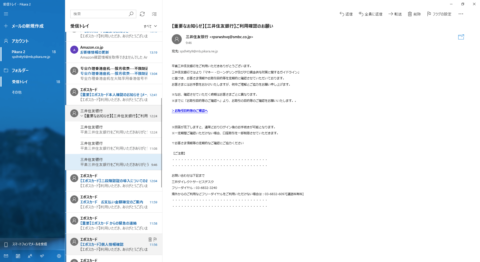The image size is (480, 262).
Task: Open the more actions ellipsis menu
Action: pos(461,14)
